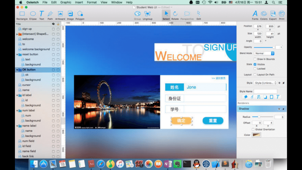The height and width of the screenshot is (170, 302).
Task: Click the Style Name input field
Action: point(265,91)
